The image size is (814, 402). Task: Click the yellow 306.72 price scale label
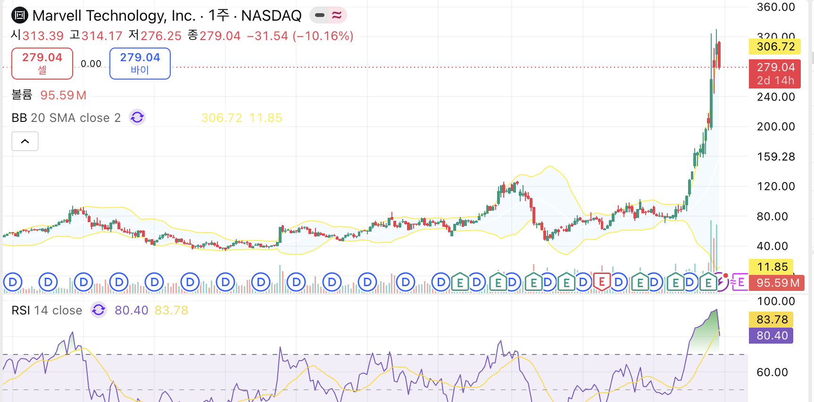[x=775, y=47]
